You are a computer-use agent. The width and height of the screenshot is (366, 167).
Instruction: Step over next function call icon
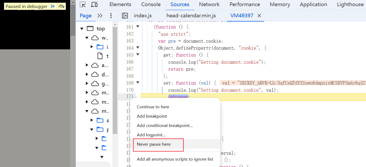point(61,6)
